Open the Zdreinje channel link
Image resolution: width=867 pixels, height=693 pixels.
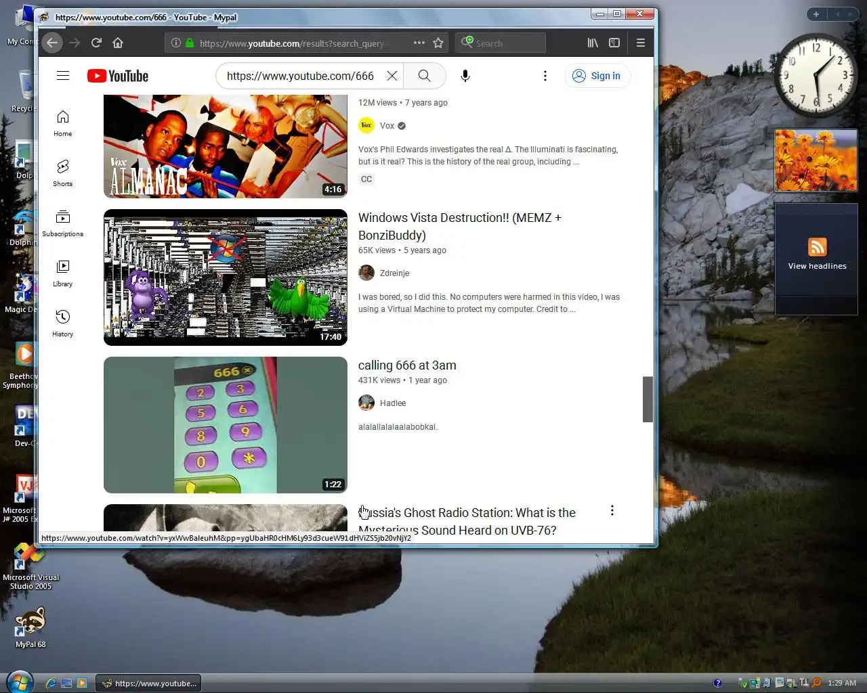point(394,273)
